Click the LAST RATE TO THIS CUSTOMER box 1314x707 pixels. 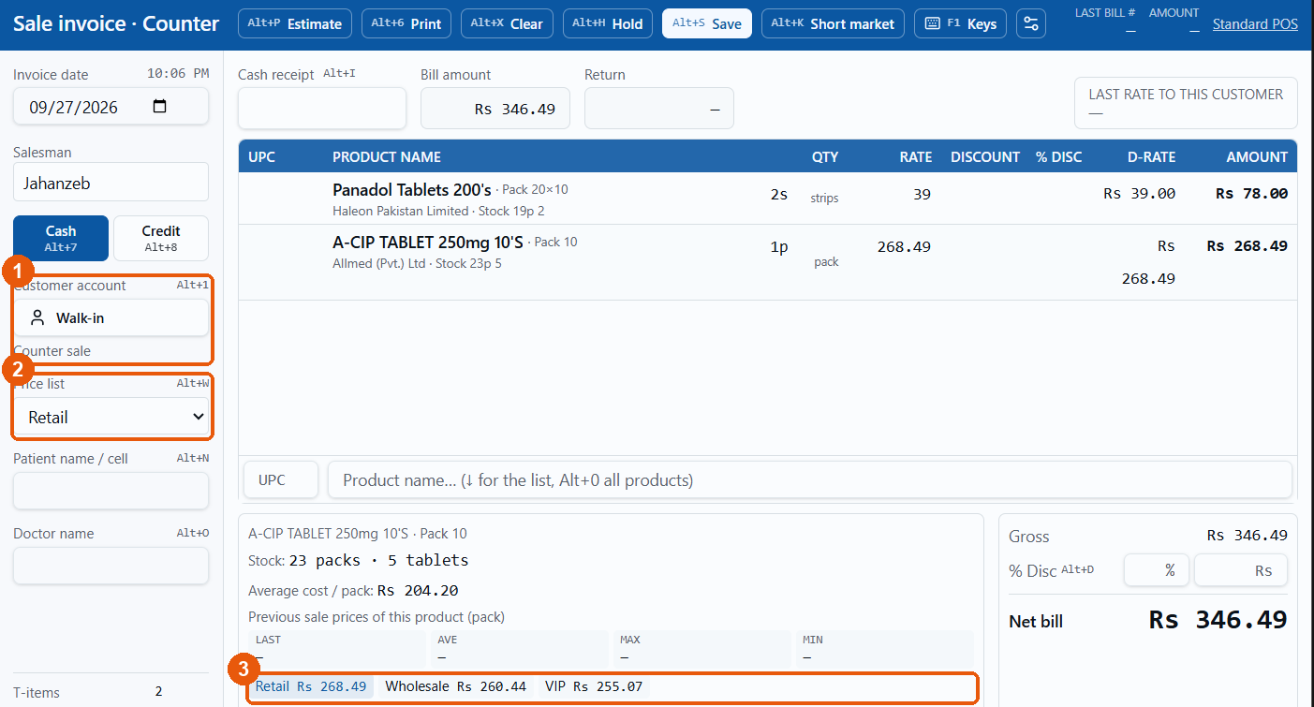click(x=1186, y=103)
